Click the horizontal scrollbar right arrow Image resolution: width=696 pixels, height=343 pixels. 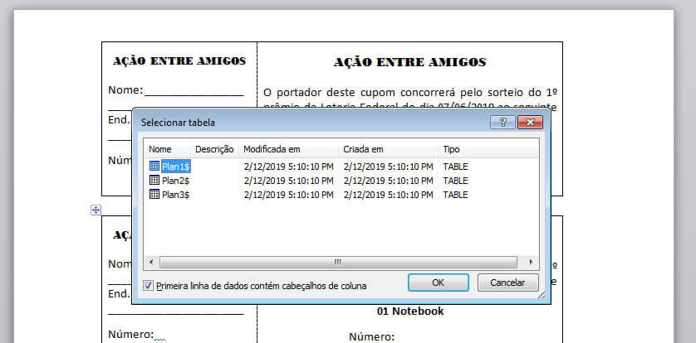click(531, 262)
